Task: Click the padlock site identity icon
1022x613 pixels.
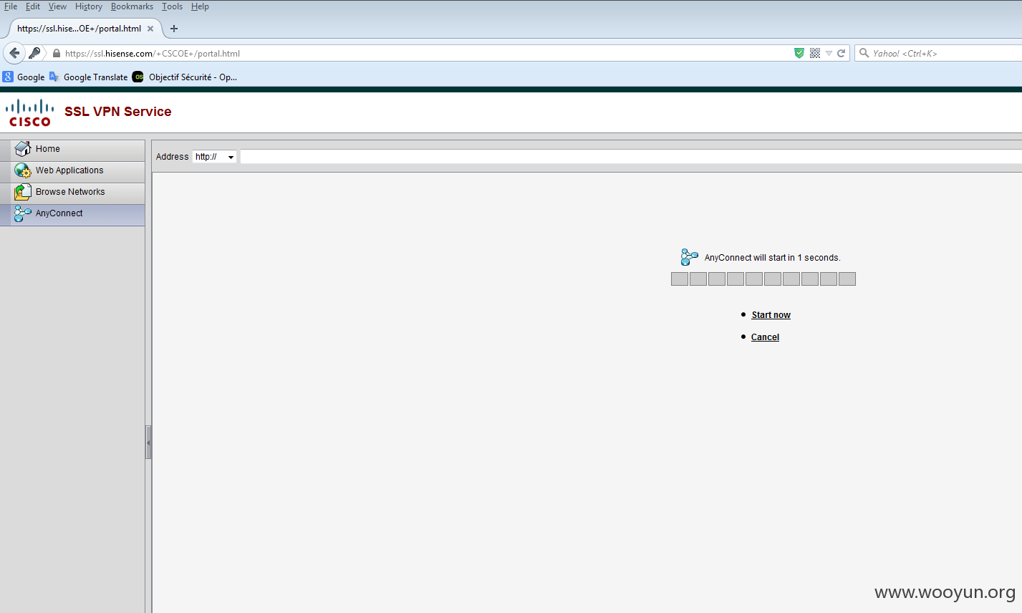Action: (57, 53)
